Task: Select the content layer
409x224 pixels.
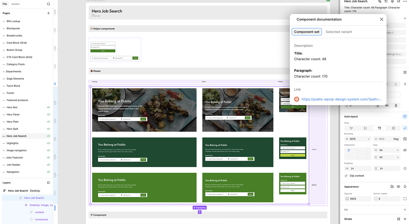Action: pos(40,212)
